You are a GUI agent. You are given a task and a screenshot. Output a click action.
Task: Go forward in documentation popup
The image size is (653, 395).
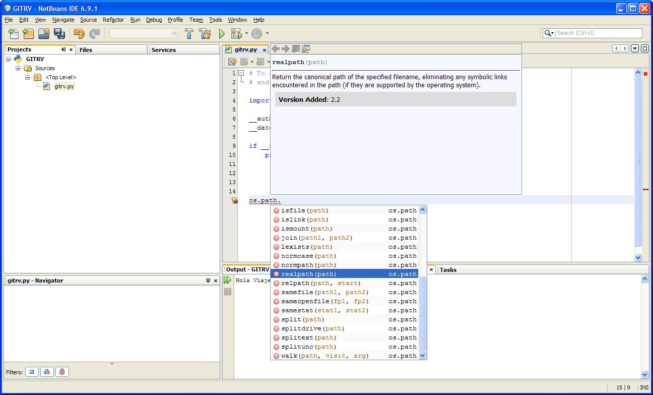tap(286, 49)
